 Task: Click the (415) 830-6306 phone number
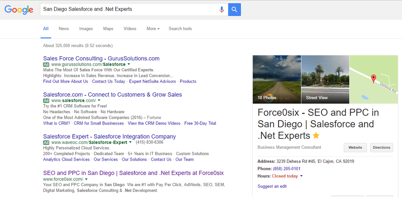point(150,142)
